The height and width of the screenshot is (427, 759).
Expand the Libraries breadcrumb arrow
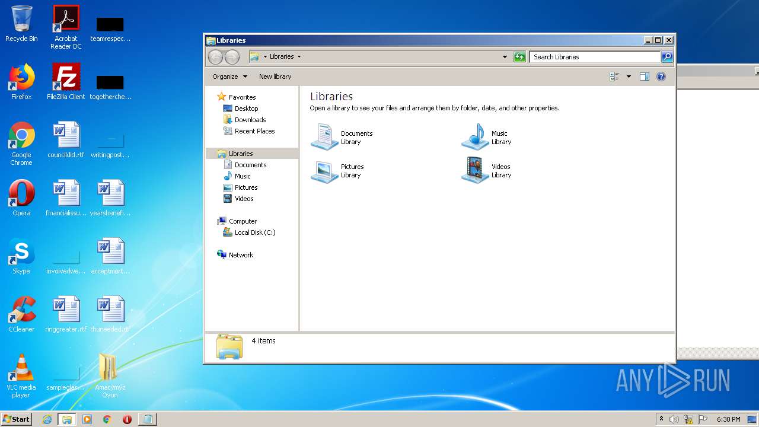point(299,57)
